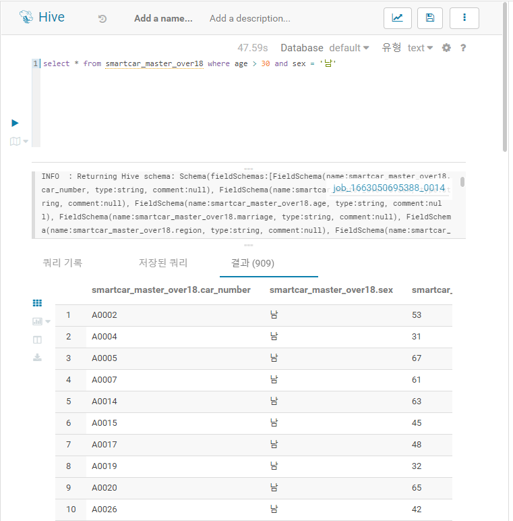Select the 결과 (909) tab

point(253,263)
